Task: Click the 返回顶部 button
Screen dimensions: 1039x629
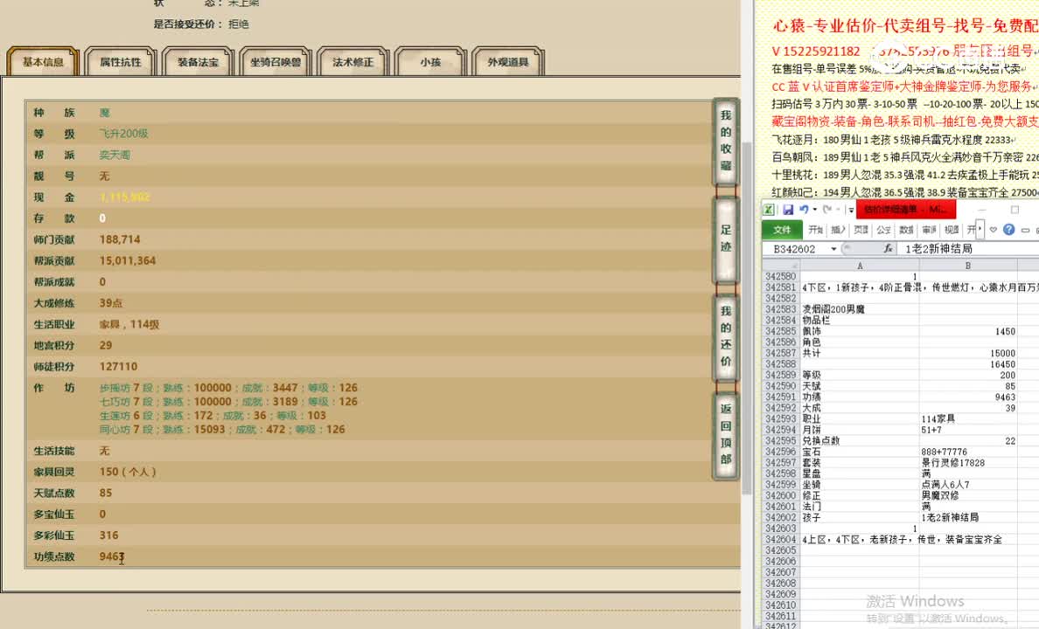Action: pos(724,435)
